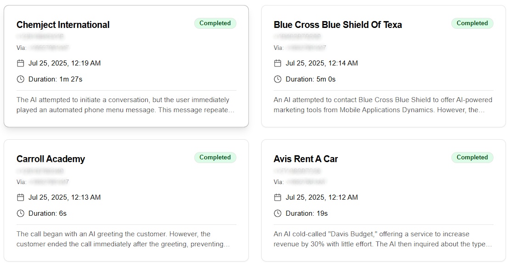Select the Avis Rent A Car card title

tap(306, 159)
